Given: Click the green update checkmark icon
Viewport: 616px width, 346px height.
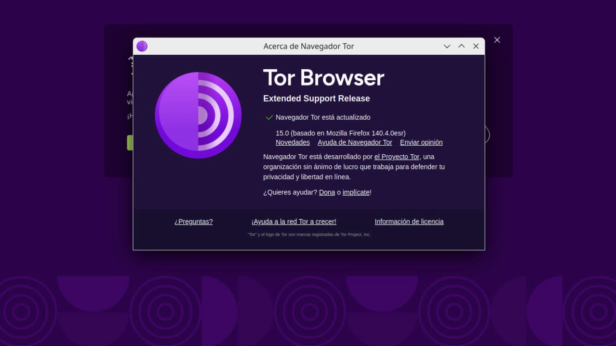Looking at the screenshot, I should pyautogui.click(x=269, y=117).
